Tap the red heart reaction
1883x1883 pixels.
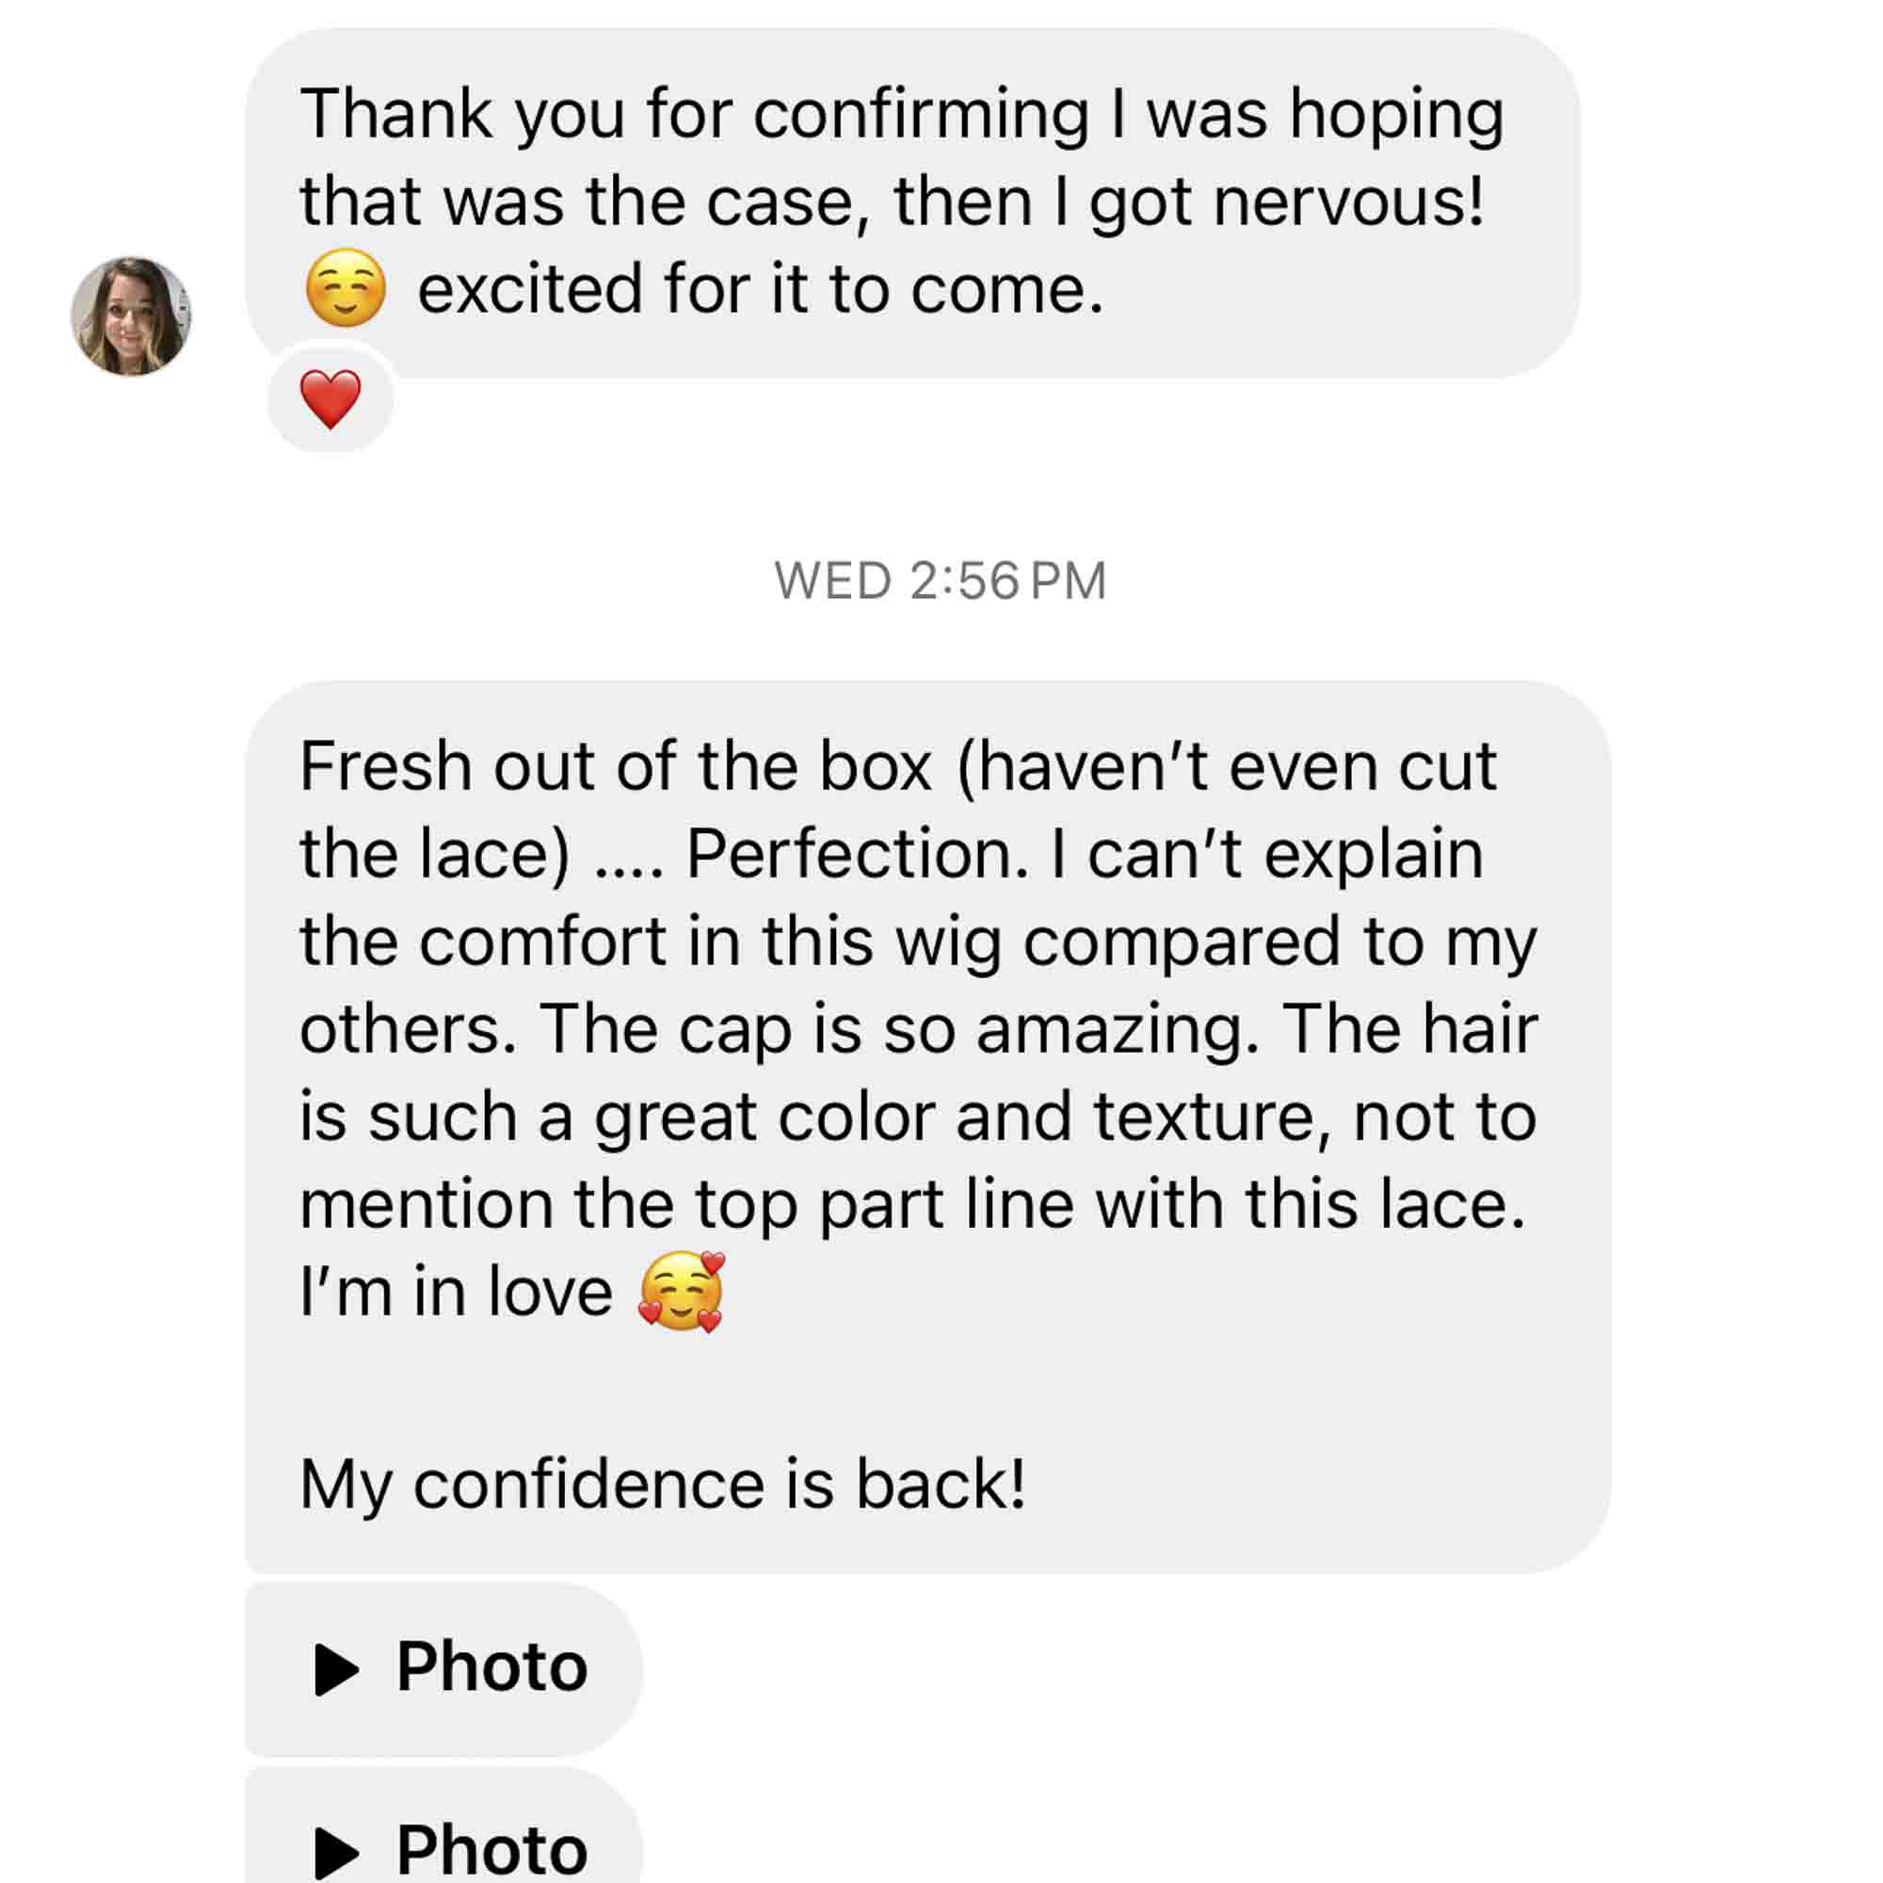330,398
